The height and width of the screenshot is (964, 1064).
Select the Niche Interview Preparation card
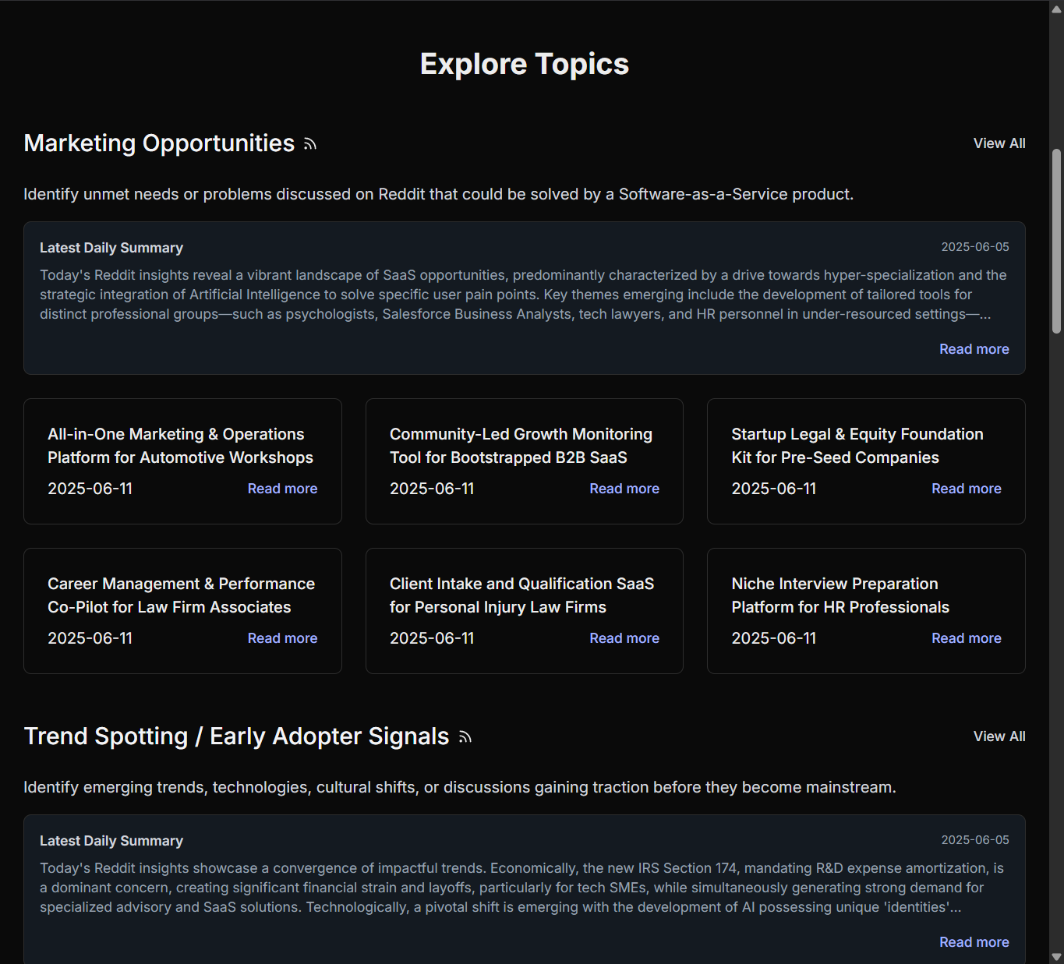click(x=865, y=610)
